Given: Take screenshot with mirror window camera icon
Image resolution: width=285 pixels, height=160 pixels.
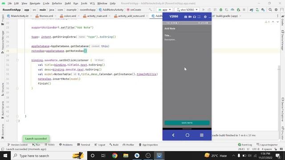Looking at the screenshot, I should coord(186,17).
